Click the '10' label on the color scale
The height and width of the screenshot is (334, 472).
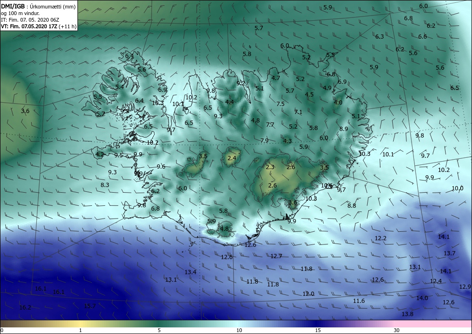[x=239, y=330]
